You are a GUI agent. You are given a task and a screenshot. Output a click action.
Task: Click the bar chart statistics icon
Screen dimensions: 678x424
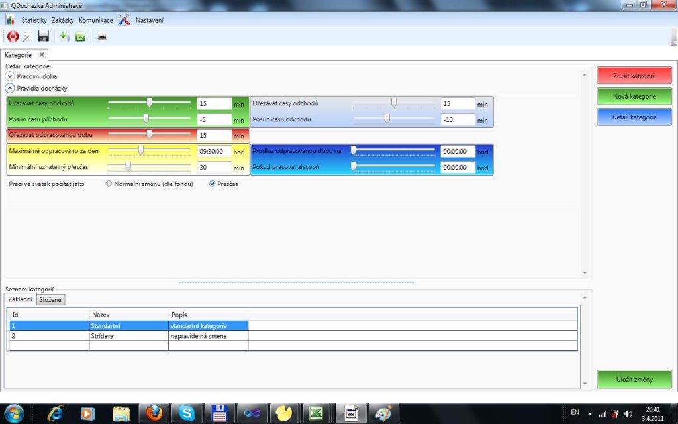pos(10,19)
